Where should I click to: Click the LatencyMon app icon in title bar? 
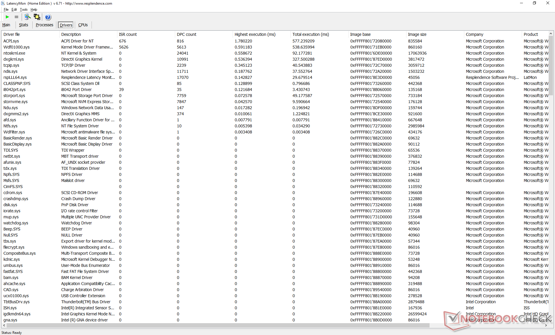[3, 3]
